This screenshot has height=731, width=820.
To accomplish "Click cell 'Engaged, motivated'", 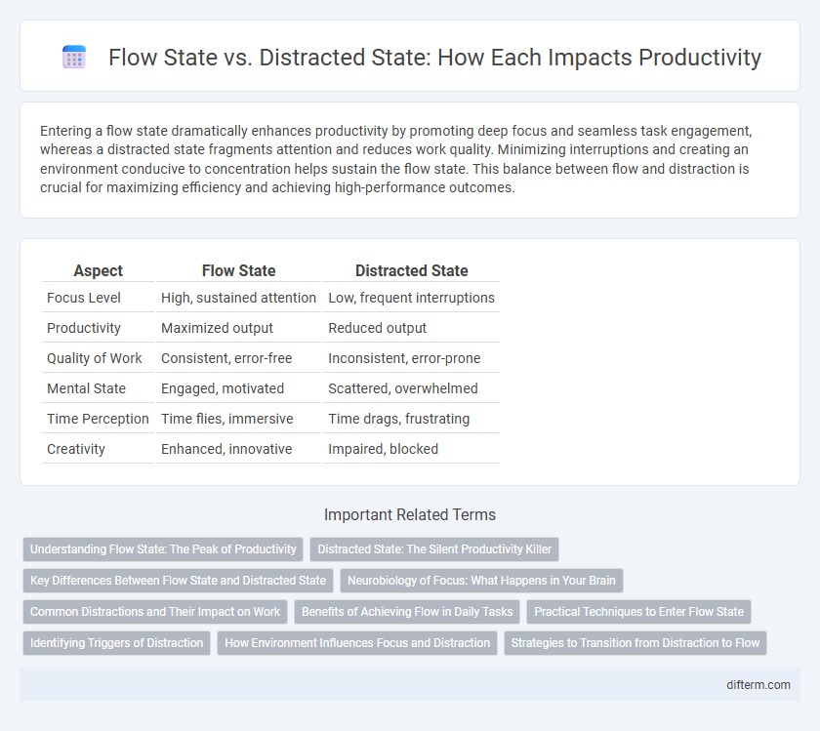I will tap(223, 388).
